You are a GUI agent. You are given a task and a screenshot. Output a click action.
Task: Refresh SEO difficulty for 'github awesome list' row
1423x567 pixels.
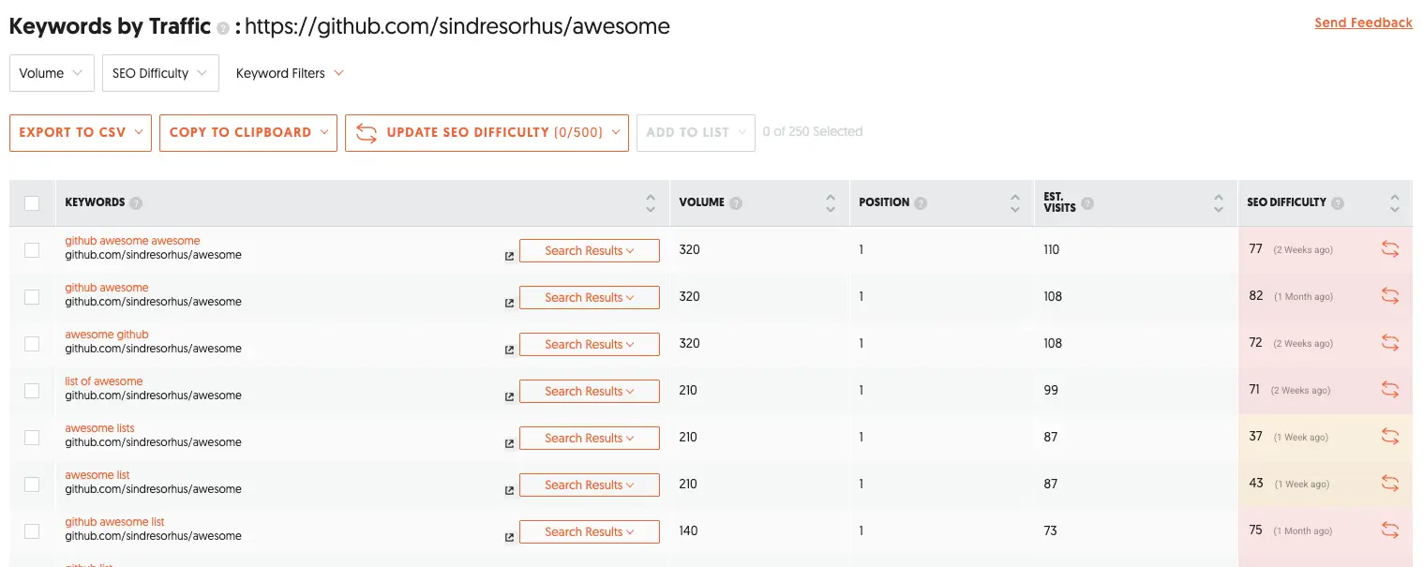(1390, 530)
